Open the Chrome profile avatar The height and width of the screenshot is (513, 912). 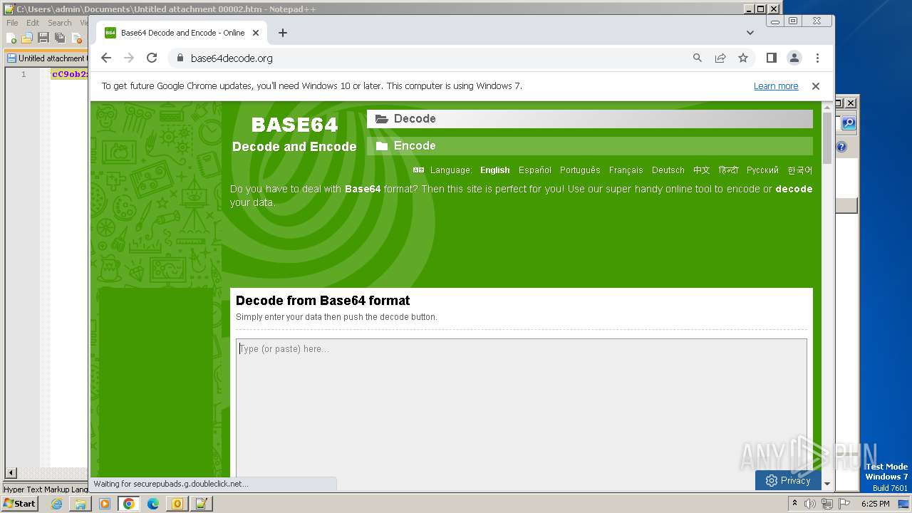pyautogui.click(x=794, y=58)
